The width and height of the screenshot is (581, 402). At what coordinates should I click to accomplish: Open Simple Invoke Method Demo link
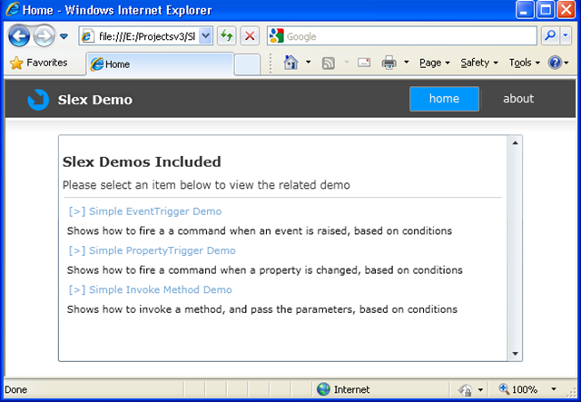point(151,289)
